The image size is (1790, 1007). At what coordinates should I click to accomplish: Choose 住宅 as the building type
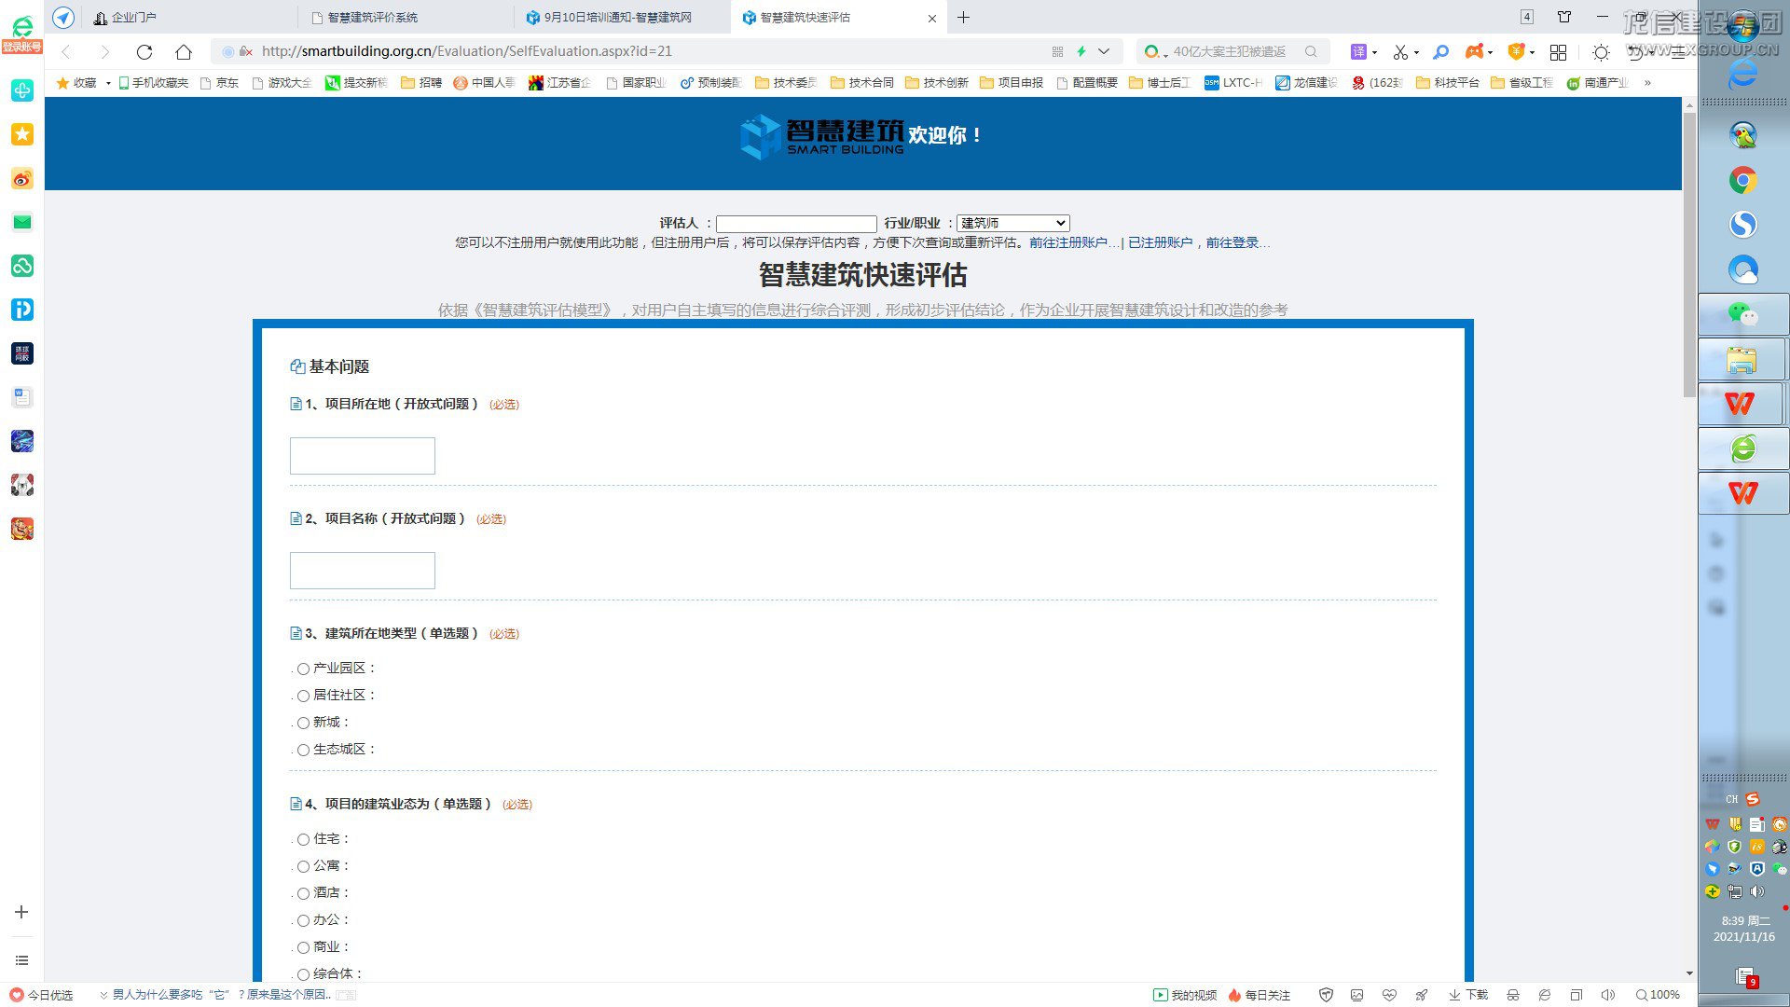pyautogui.click(x=303, y=839)
